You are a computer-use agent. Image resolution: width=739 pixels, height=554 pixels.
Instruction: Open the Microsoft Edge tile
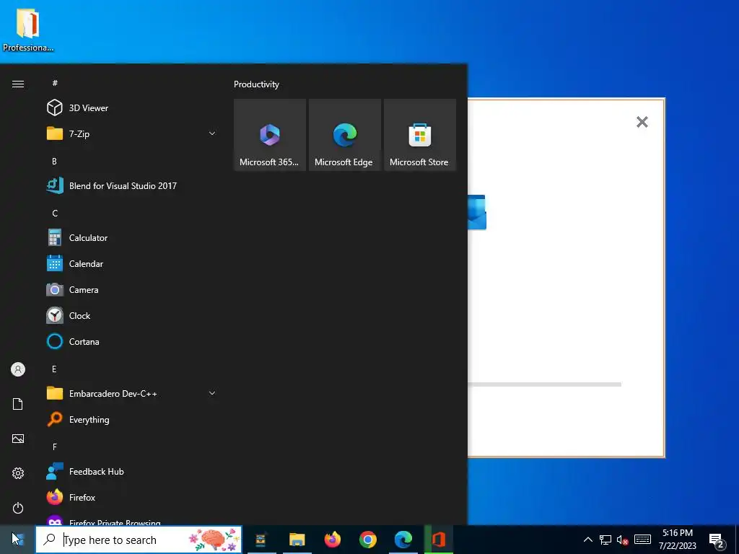pyautogui.click(x=345, y=135)
